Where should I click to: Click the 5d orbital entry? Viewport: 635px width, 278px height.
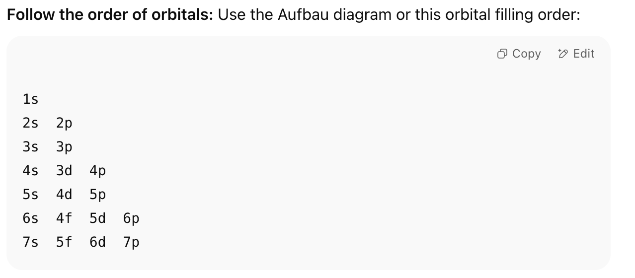tap(98, 218)
